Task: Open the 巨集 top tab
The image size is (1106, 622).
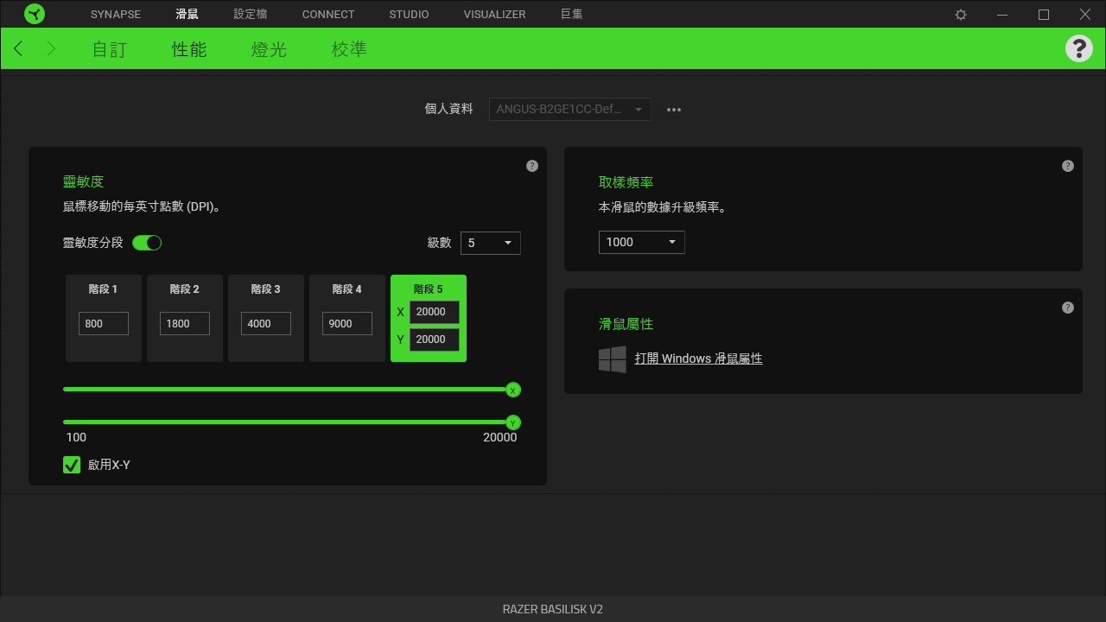Action: (571, 15)
